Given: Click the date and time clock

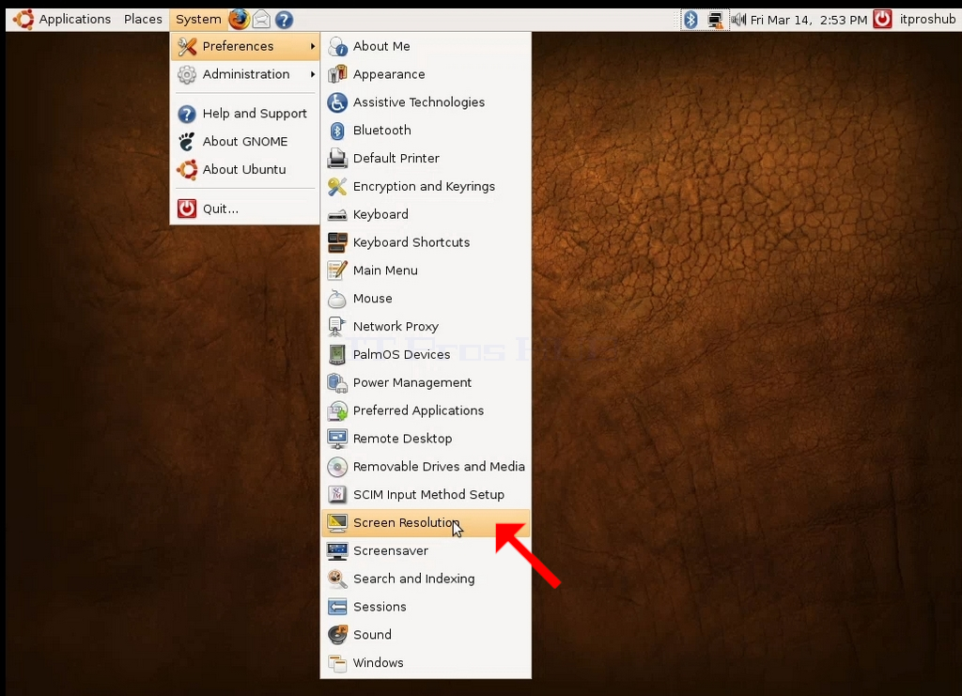Looking at the screenshot, I should (809, 20).
